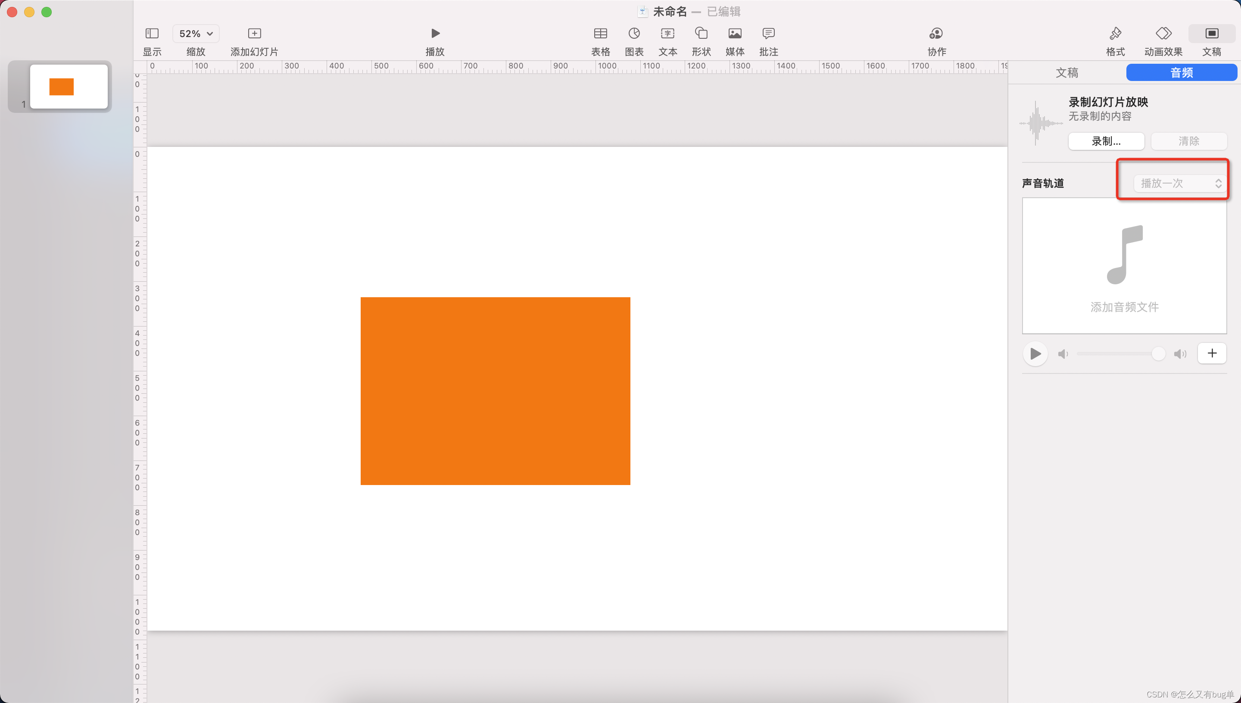The height and width of the screenshot is (703, 1241).
Task: Click the Add Slide (添加幻灯片) icon
Action: coord(254,33)
